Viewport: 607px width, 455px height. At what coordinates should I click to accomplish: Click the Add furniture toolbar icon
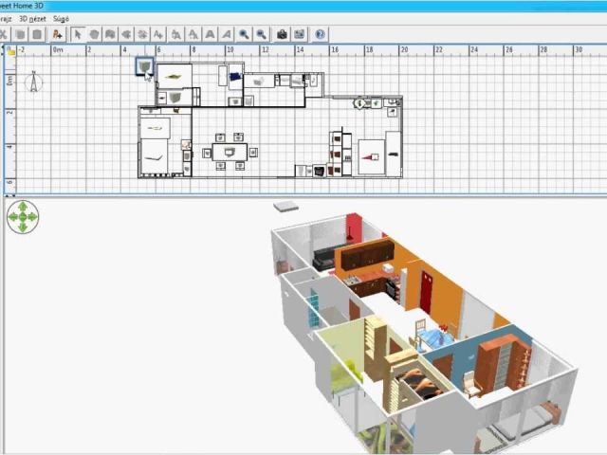click(57, 34)
